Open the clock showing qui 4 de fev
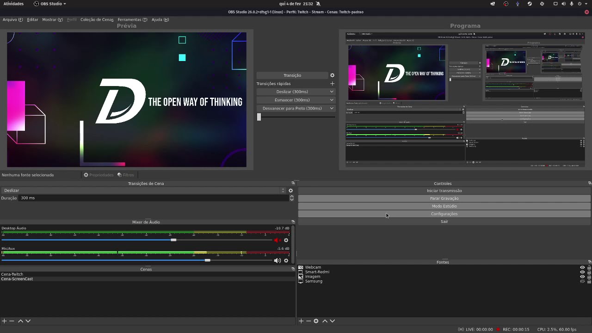The image size is (592, 333). click(x=296, y=4)
